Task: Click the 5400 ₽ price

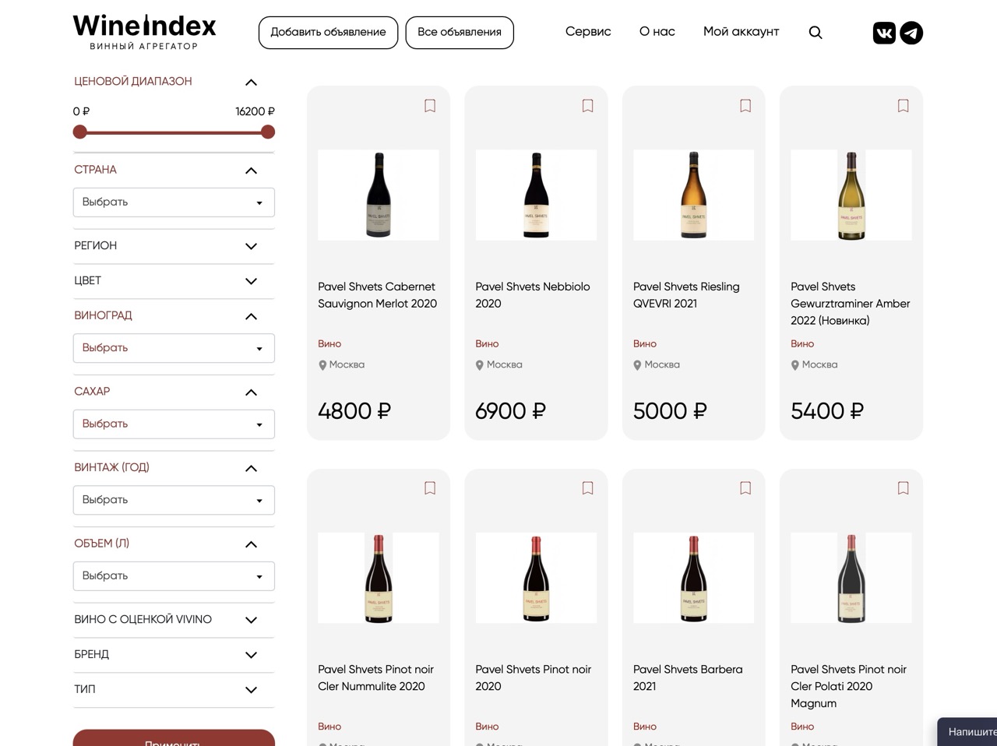Action: tap(827, 411)
